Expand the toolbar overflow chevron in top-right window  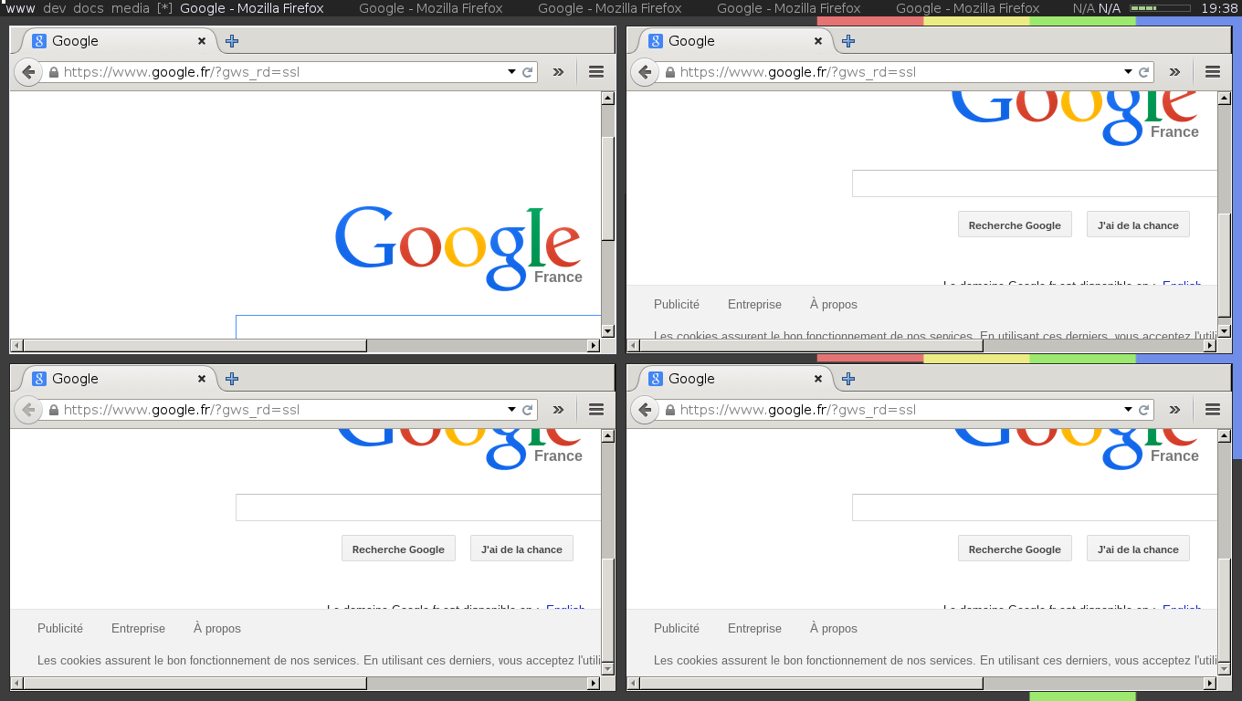pyautogui.click(x=1174, y=72)
